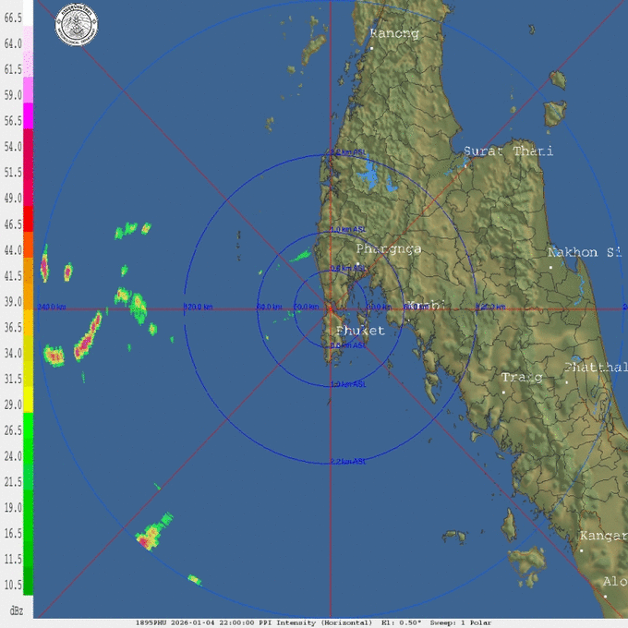628x628 pixels.
Task: Click the 41.5 legend value
Action: (13, 276)
